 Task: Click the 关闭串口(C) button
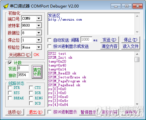point(20,55)
